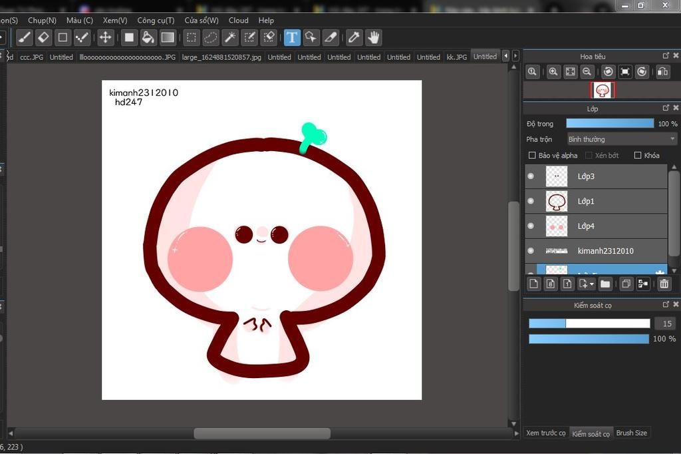Merge layer down icon
The image size is (681, 454).
(x=643, y=284)
